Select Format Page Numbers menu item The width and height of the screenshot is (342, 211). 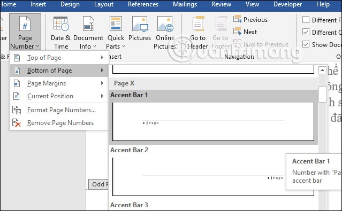pos(59,110)
